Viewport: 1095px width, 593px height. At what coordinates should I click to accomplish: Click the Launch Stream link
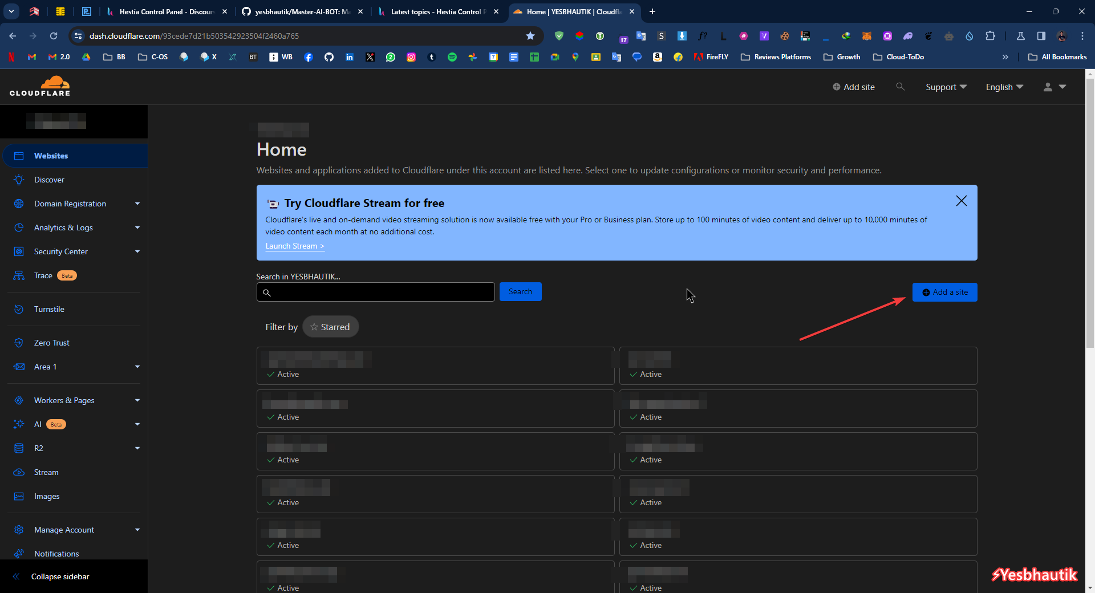pos(295,246)
